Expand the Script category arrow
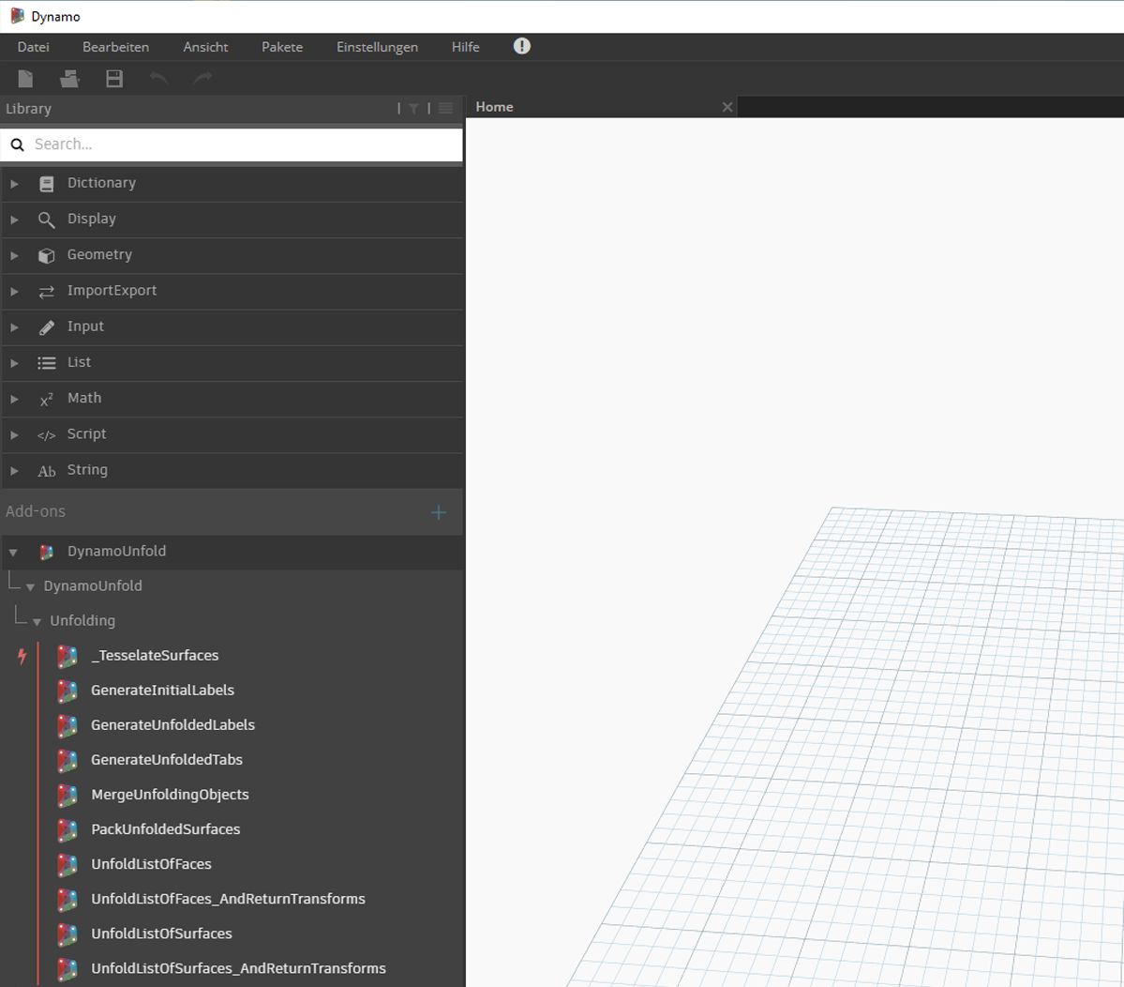 [14, 435]
